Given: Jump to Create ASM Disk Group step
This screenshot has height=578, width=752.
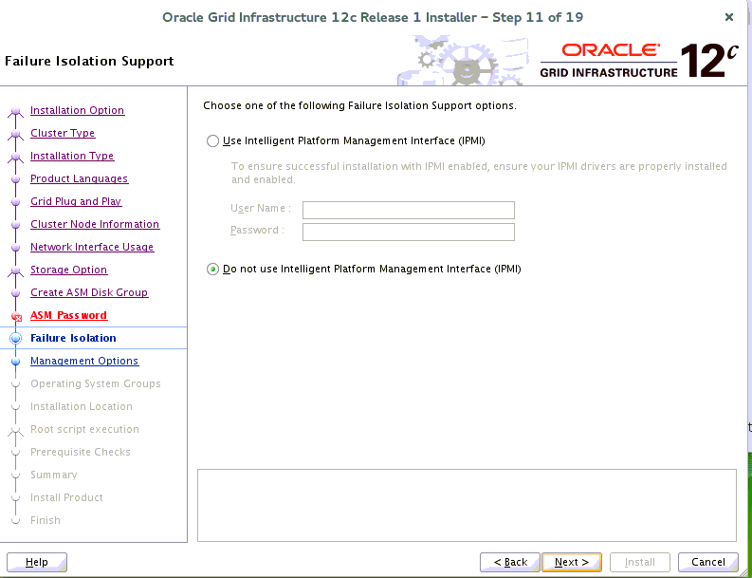Looking at the screenshot, I should click(89, 293).
